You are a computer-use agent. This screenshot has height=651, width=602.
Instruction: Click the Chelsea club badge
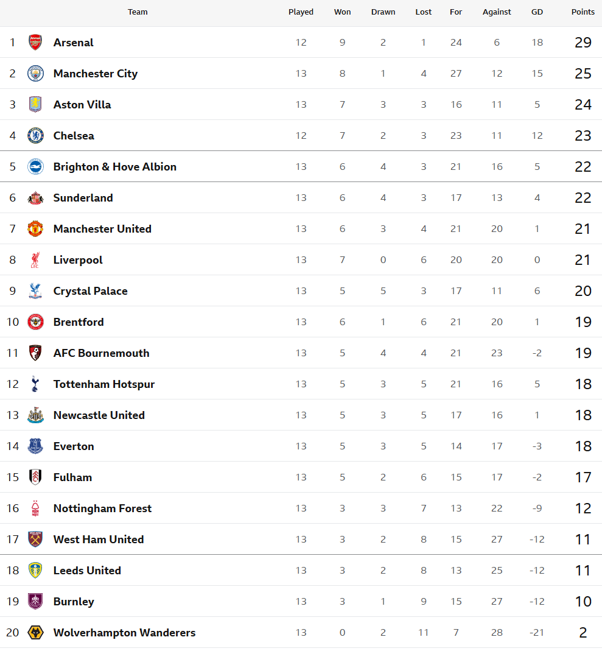click(x=35, y=136)
